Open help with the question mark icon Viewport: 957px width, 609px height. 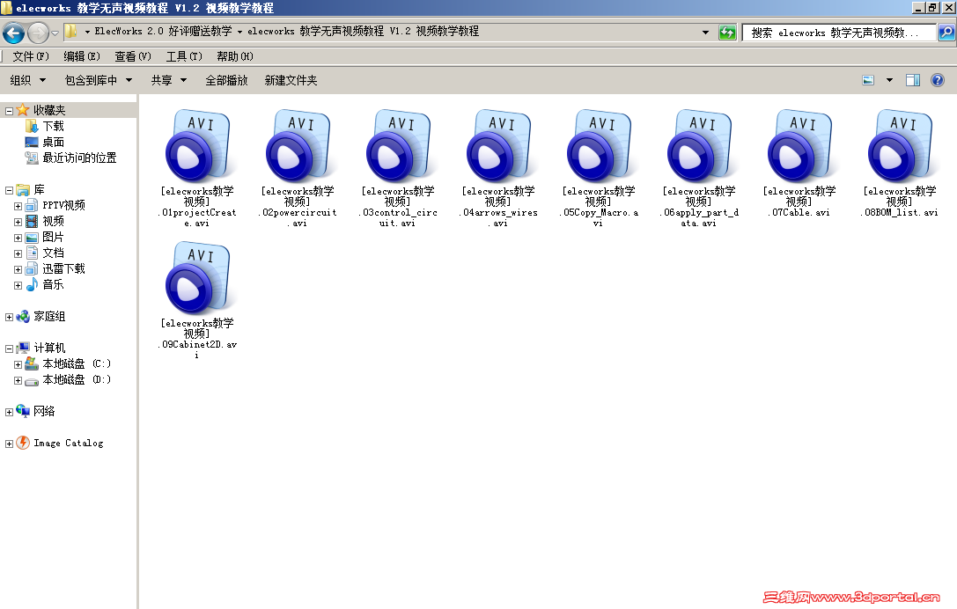coord(938,80)
